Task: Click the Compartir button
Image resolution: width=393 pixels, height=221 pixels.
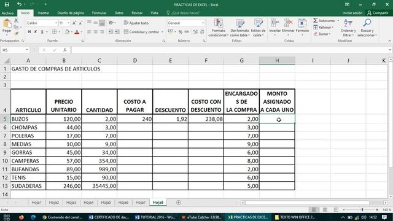Action: coord(378,13)
